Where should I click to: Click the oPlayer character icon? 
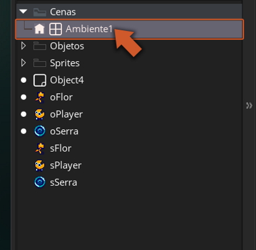pos(40,114)
